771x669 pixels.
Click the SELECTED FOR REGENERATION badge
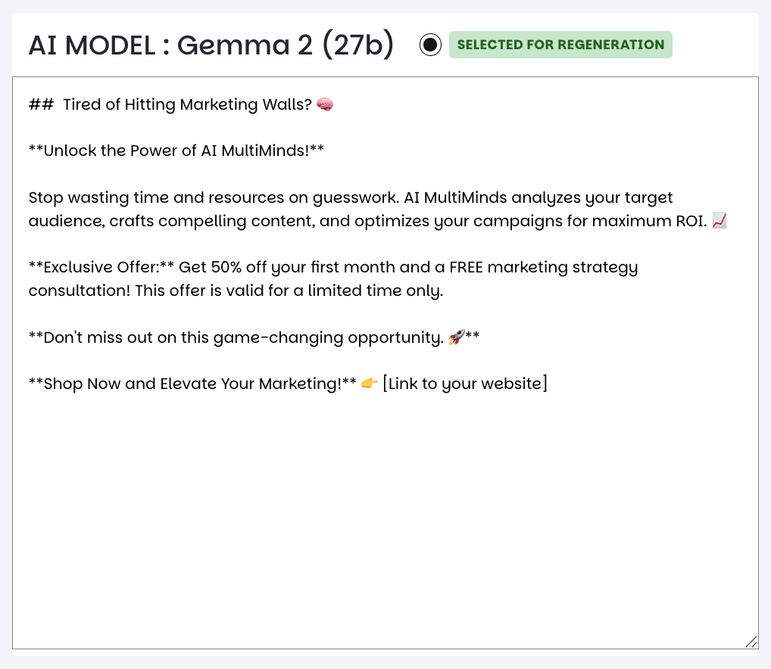(560, 45)
